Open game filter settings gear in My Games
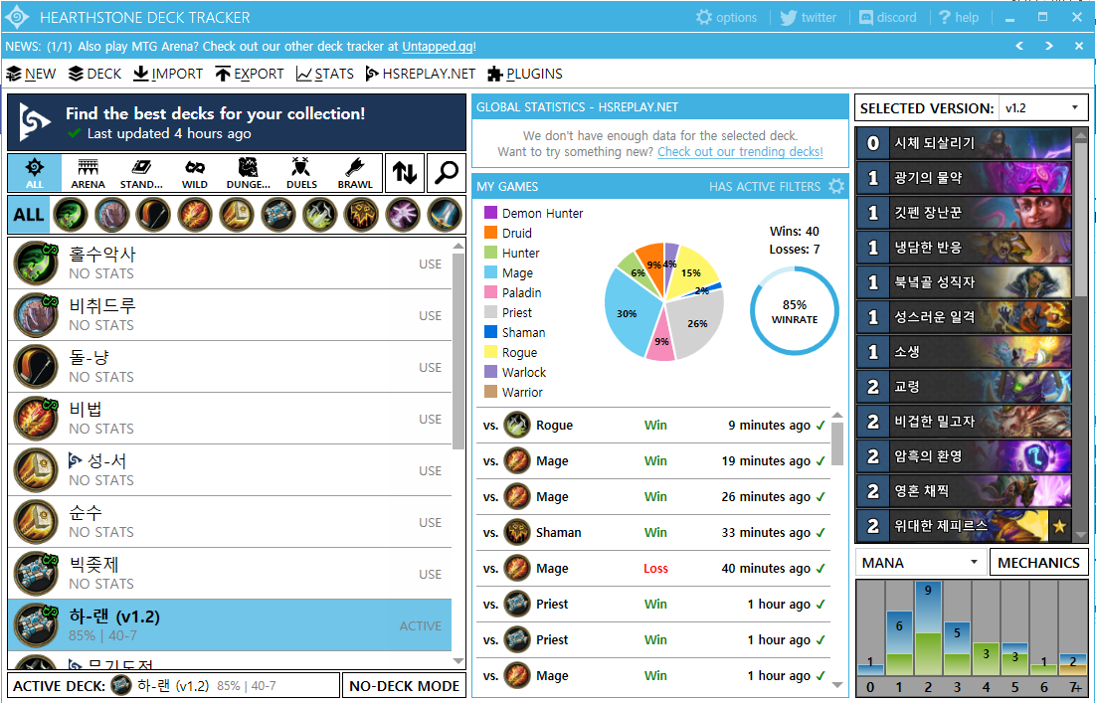Viewport: 1096px width, 703px height. 836,186
